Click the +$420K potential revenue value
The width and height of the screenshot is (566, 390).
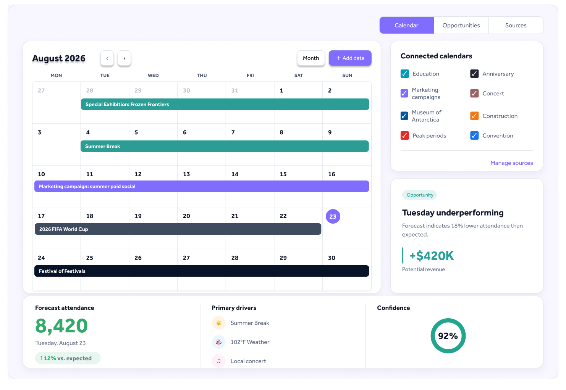coord(432,256)
